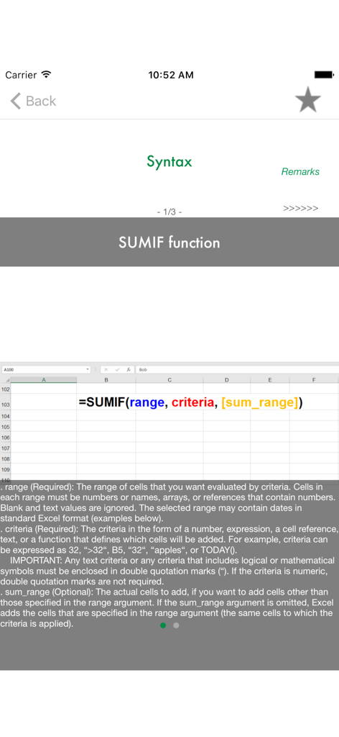The width and height of the screenshot is (339, 737).
Task: Go back using the Back button
Action: [33, 101]
